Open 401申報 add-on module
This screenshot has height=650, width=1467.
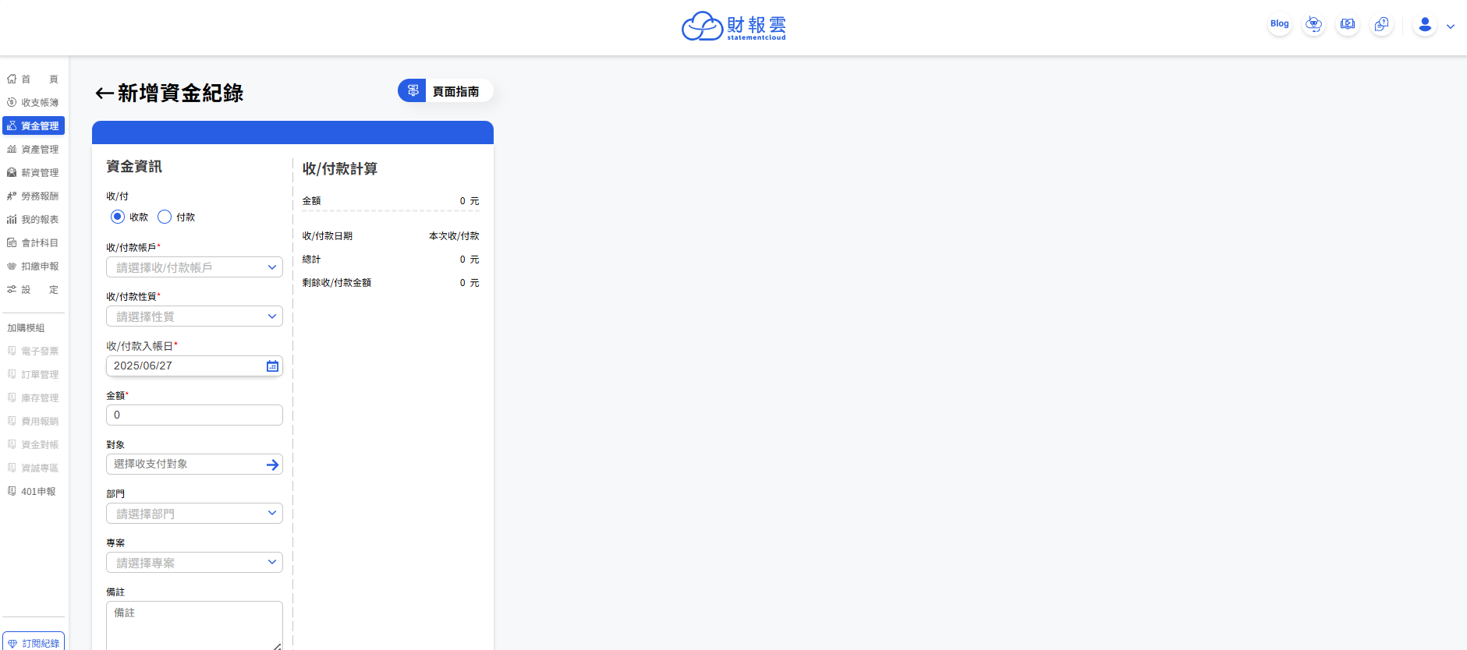[33, 492]
